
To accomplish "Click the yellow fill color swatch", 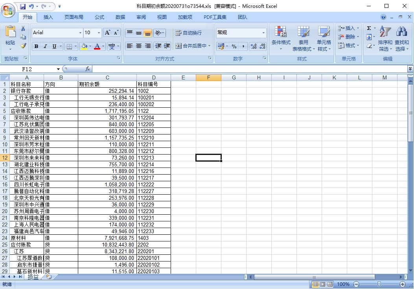I will pyautogui.click(x=84, y=46).
